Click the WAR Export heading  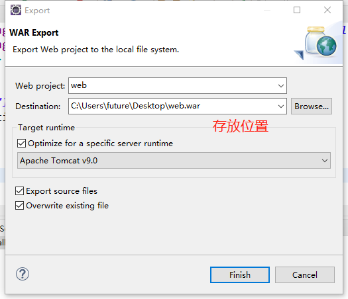34,33
